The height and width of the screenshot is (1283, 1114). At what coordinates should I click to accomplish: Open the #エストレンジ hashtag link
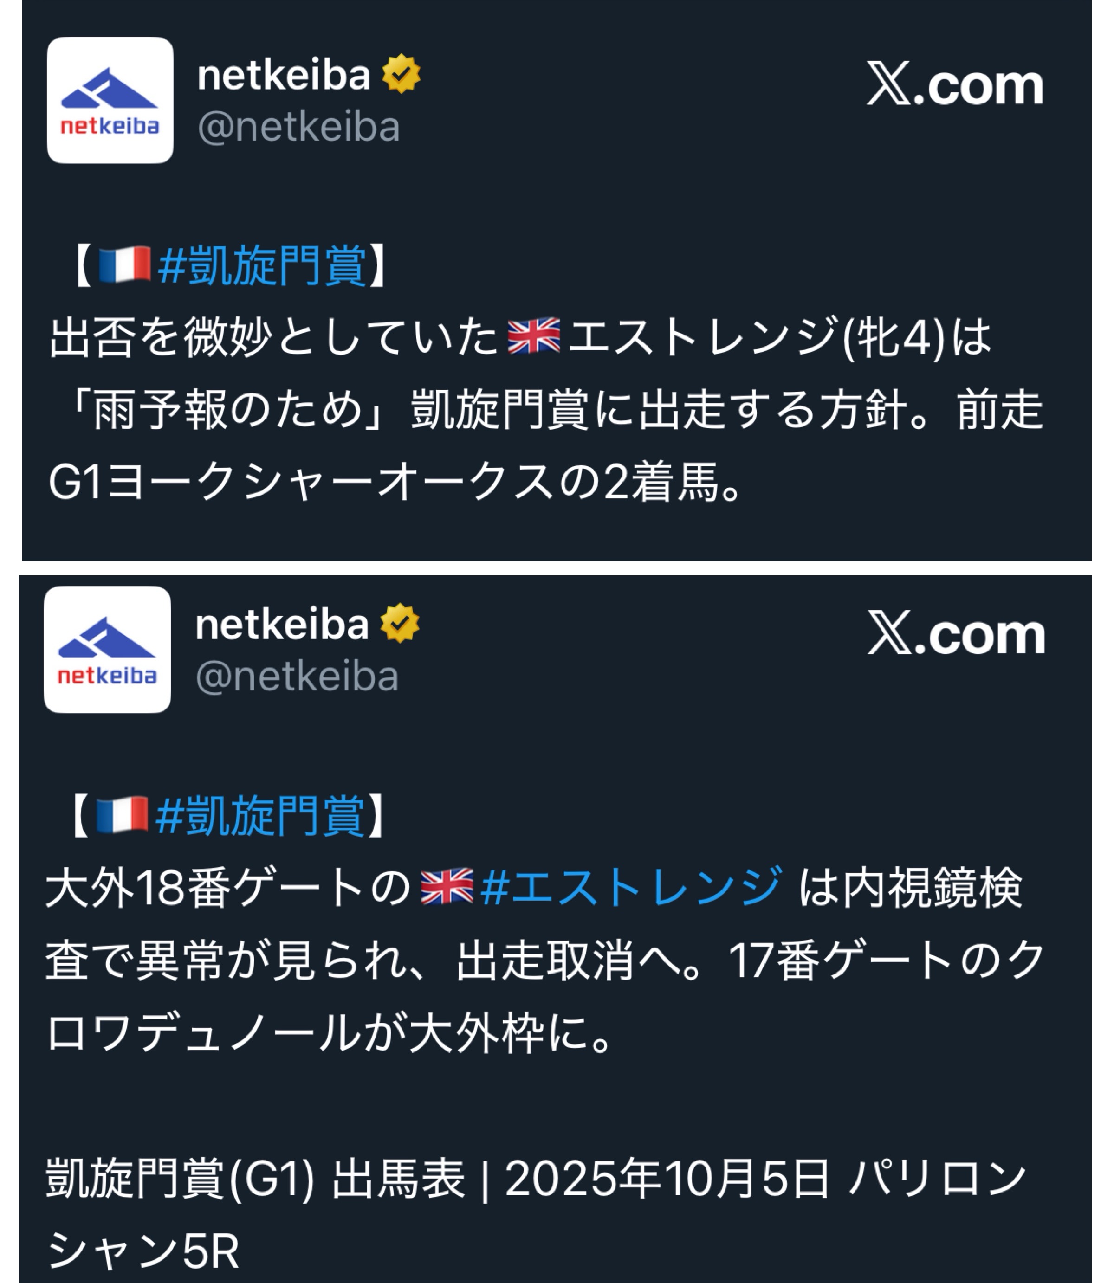point(631,885)
